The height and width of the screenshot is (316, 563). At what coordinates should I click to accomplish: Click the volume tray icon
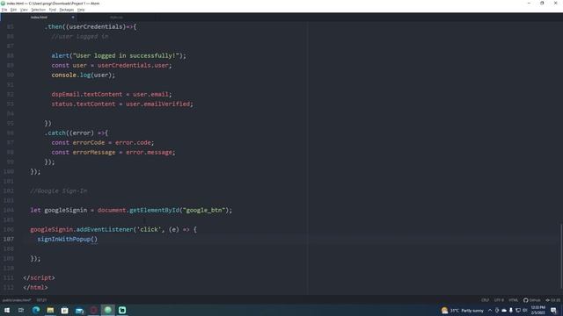coord(525,310)
